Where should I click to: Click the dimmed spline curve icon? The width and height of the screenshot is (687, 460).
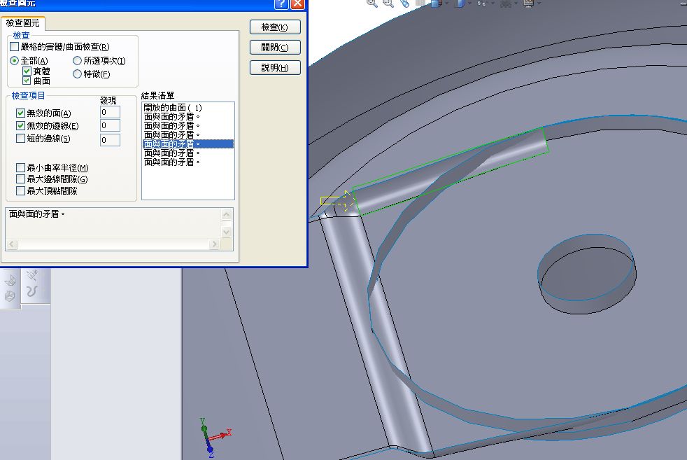click(31, 291)
